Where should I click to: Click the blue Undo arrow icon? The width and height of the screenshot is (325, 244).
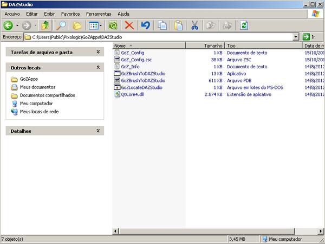pyautogui.click(x=146, y=25)
